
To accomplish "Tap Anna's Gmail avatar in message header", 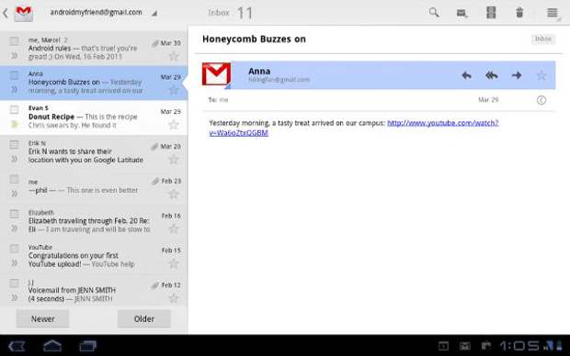I will pos(217,74).
